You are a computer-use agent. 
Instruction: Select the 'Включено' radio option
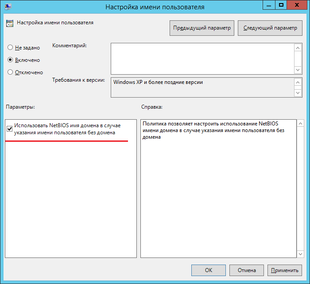pyautogui.click(x=10, y=60)
